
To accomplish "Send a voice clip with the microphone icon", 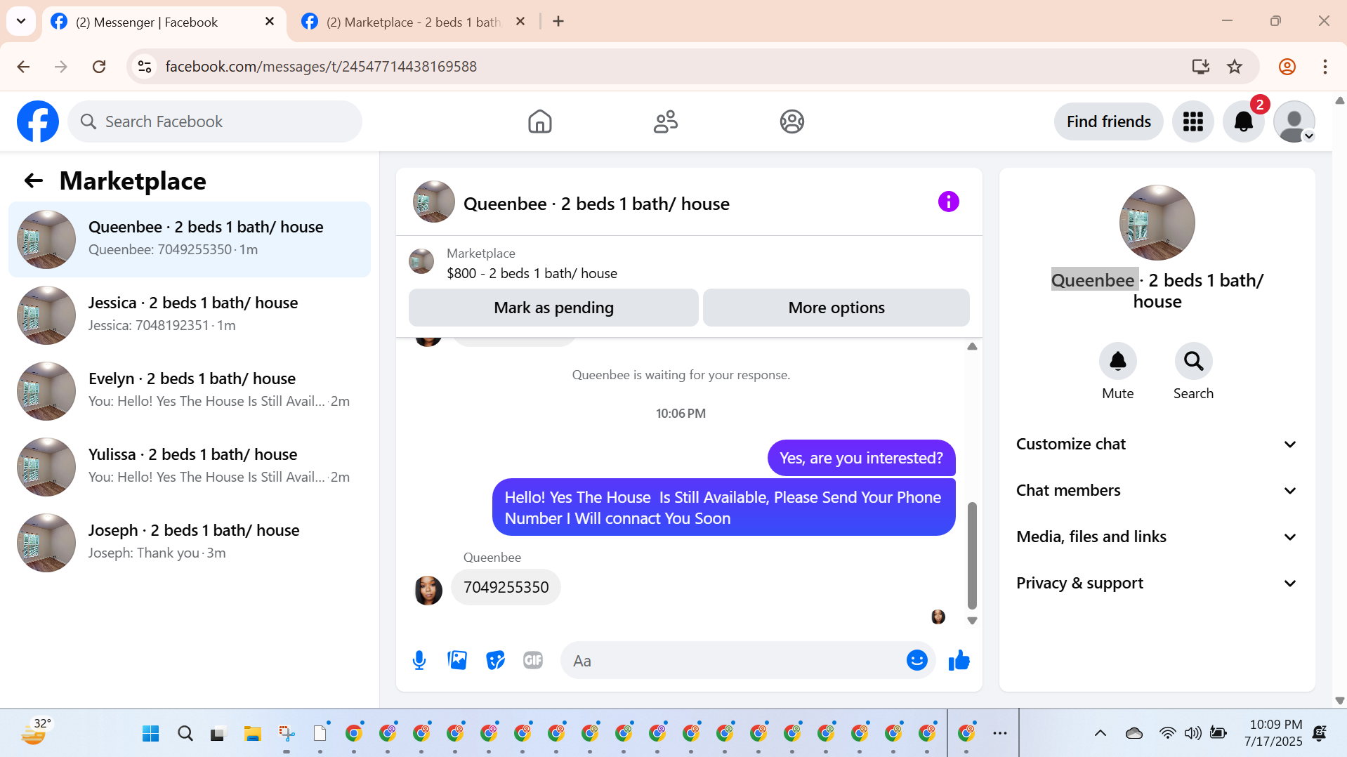I will (419, 660).
